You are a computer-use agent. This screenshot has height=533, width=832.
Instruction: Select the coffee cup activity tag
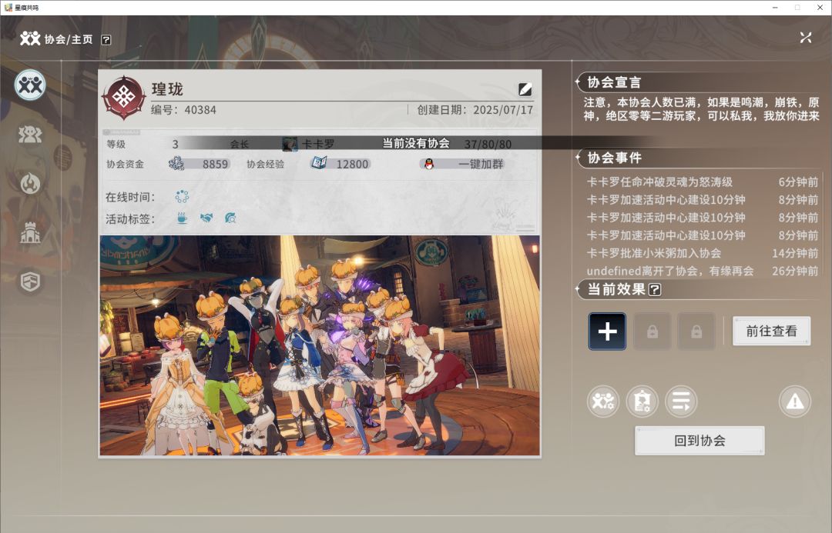pos(182,218)
